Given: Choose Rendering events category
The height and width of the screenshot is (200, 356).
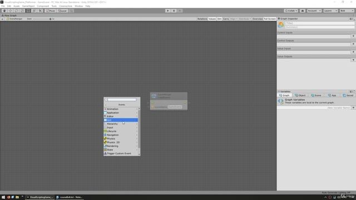Looking at the screenshot, I should click(x=121, y=146).
